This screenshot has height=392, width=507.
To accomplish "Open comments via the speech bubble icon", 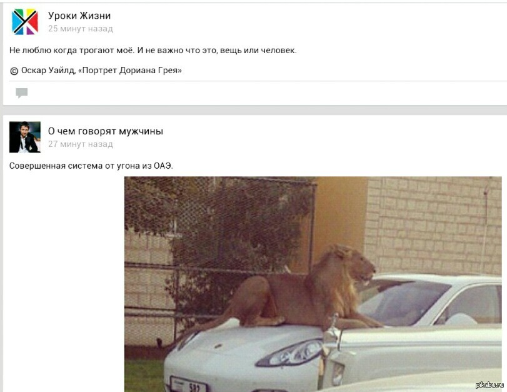I will (22, 93).
